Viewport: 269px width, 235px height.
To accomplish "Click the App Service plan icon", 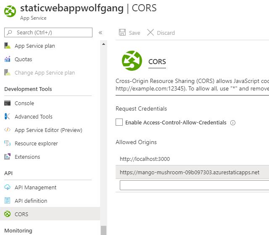I will click(7, 46).
